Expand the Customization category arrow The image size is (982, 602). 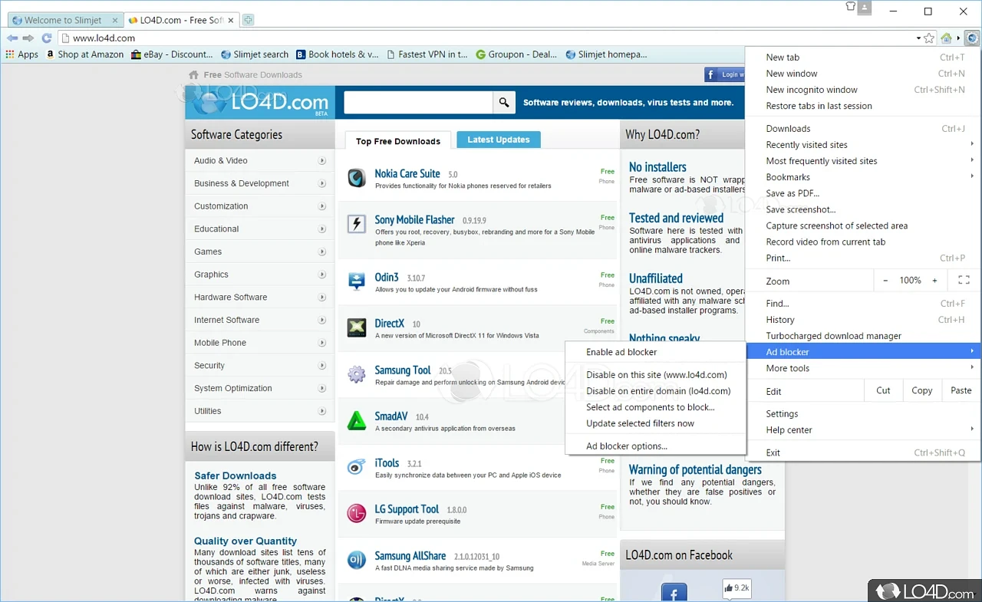click(322, 206)
